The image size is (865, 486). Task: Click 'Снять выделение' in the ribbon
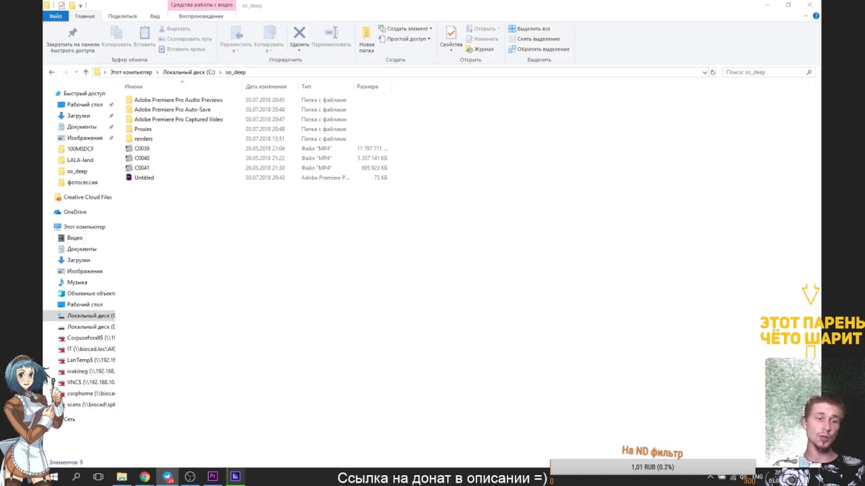point(534,39)
